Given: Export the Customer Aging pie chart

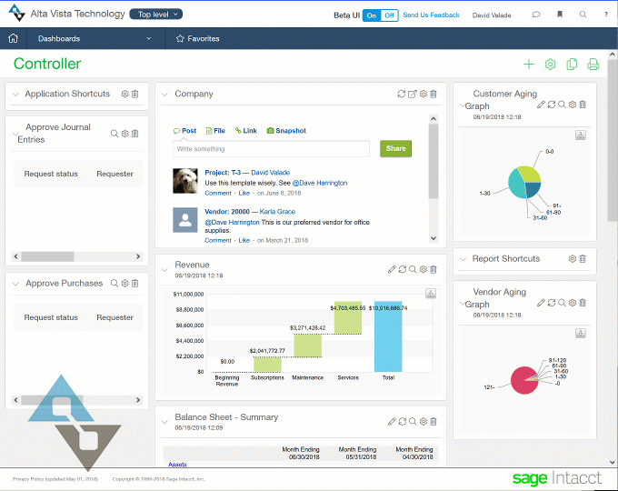Looking at the screenshot, I should pyautogui.click(x=580, y=135).
